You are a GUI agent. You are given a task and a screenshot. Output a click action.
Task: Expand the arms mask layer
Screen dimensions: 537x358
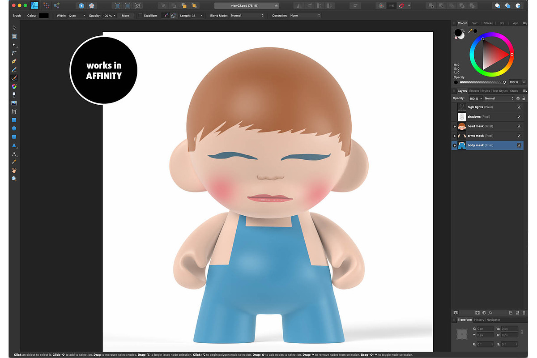[455, 136]
